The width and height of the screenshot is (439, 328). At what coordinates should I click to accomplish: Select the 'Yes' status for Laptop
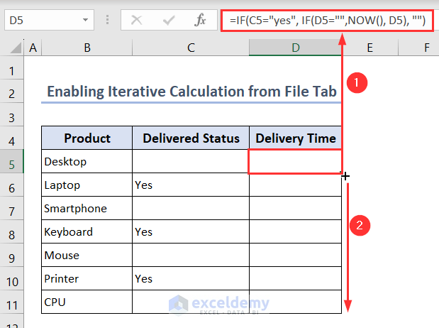point(191,185)
